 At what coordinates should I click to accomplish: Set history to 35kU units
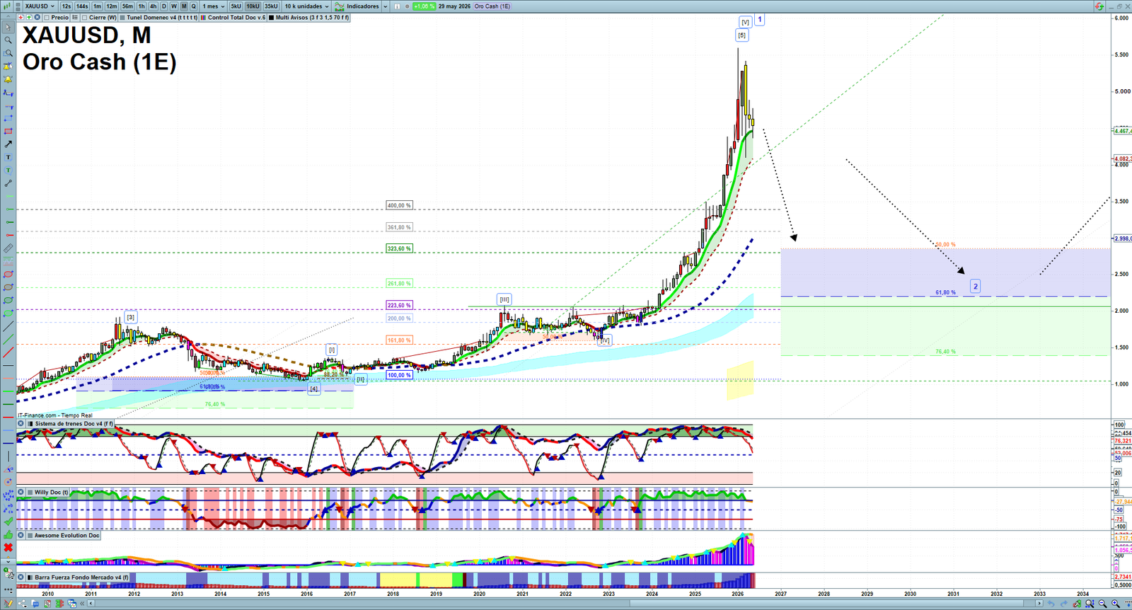pos(271,6)
